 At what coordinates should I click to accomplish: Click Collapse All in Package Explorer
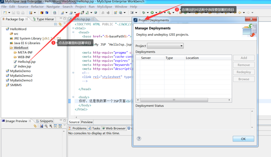tap(55, 24)
